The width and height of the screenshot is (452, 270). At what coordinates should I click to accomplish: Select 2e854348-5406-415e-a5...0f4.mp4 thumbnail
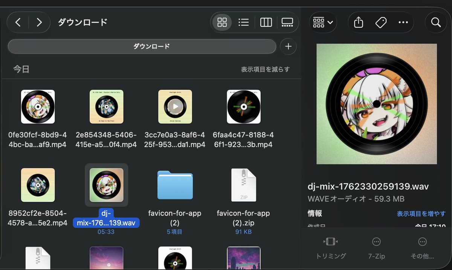(107, 107)
